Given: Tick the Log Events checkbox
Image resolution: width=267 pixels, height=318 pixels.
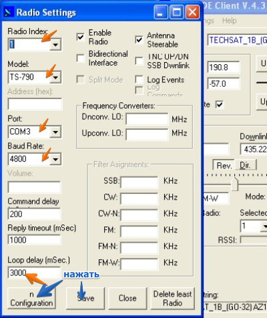Looking at the screenshot, I should (x=139, y=79).
